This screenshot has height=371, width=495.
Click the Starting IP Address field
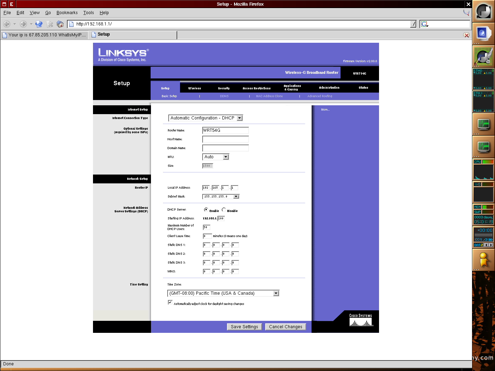(x=221, y=218)
